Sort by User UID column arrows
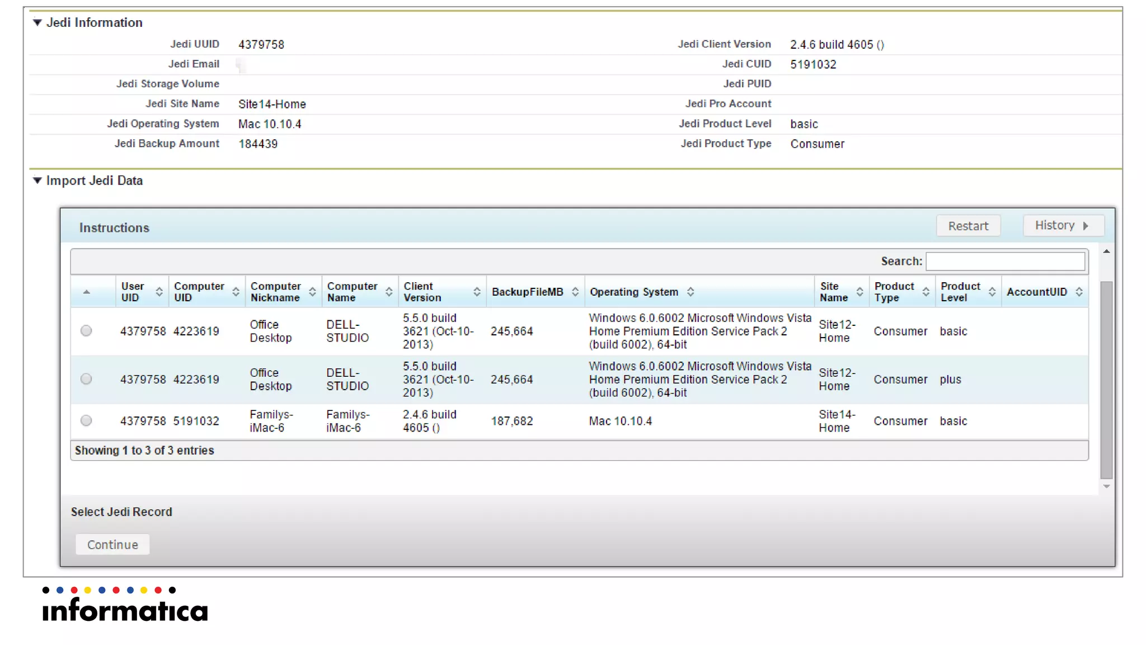Image resolution: width=1146 pixels, height=645 pixels. [x=159, y=292]
